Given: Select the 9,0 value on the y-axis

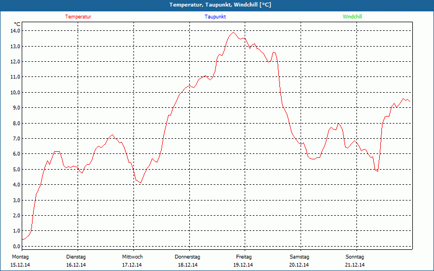Looking at the screenshot, I should (x=16, y=107).
